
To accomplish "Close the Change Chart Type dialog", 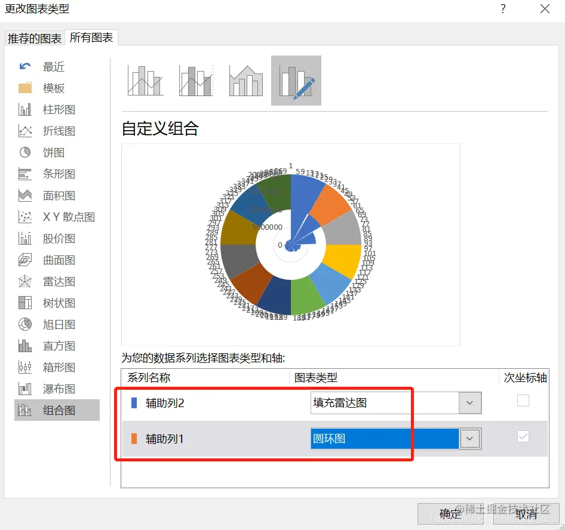I will coord(545,8).
